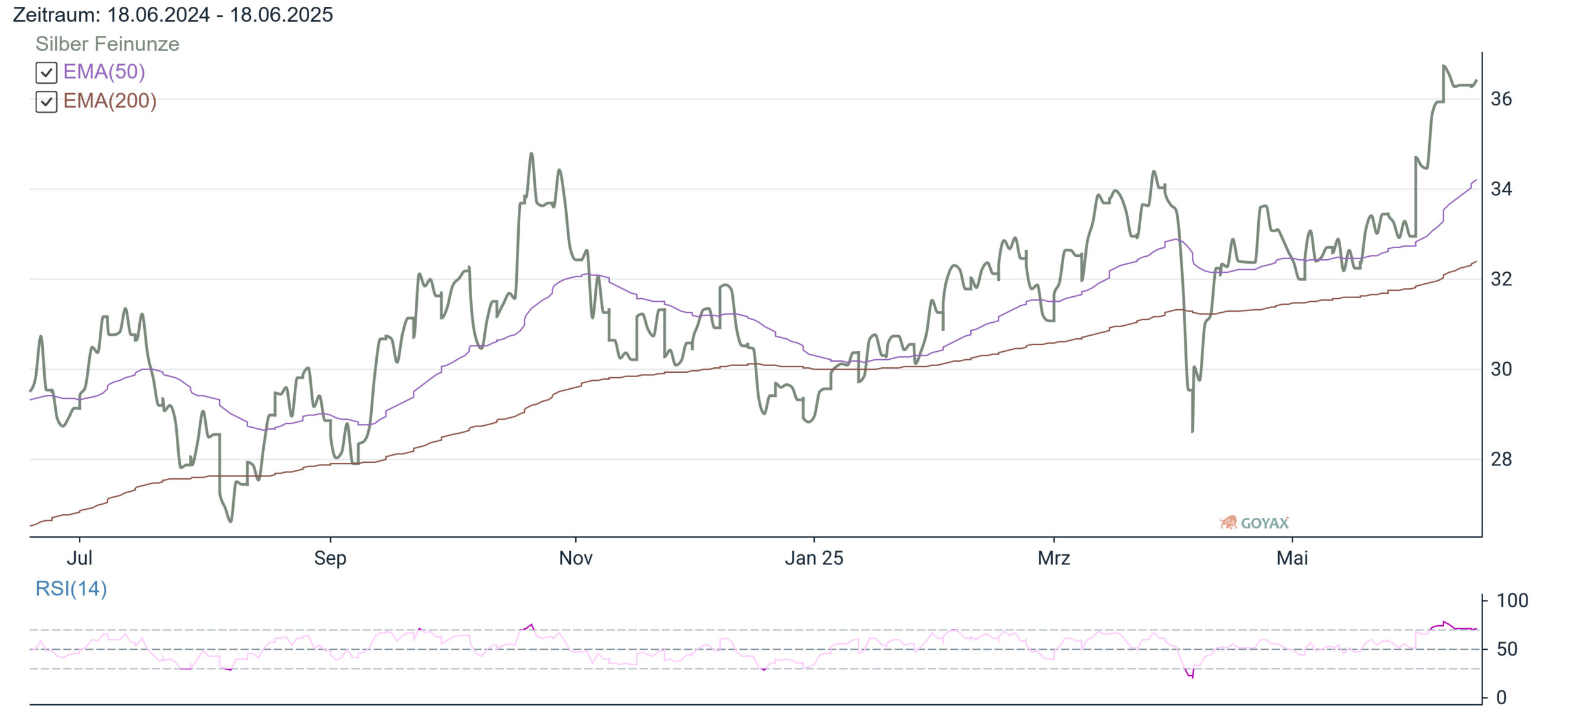1580x711 pixels.
Task: Click the Zeitraum date range text
Action: (x=173, y=14)
